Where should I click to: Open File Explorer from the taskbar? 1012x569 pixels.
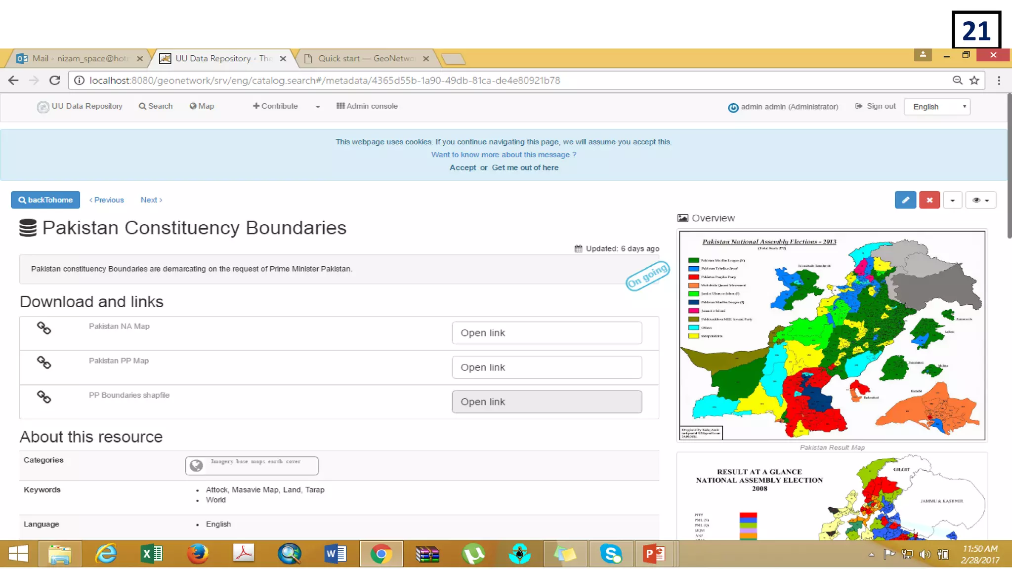point(60,554)
